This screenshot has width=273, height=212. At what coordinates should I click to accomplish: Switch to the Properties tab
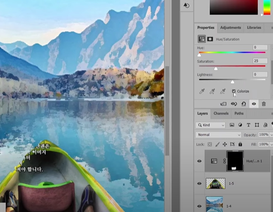click(206, 28)
